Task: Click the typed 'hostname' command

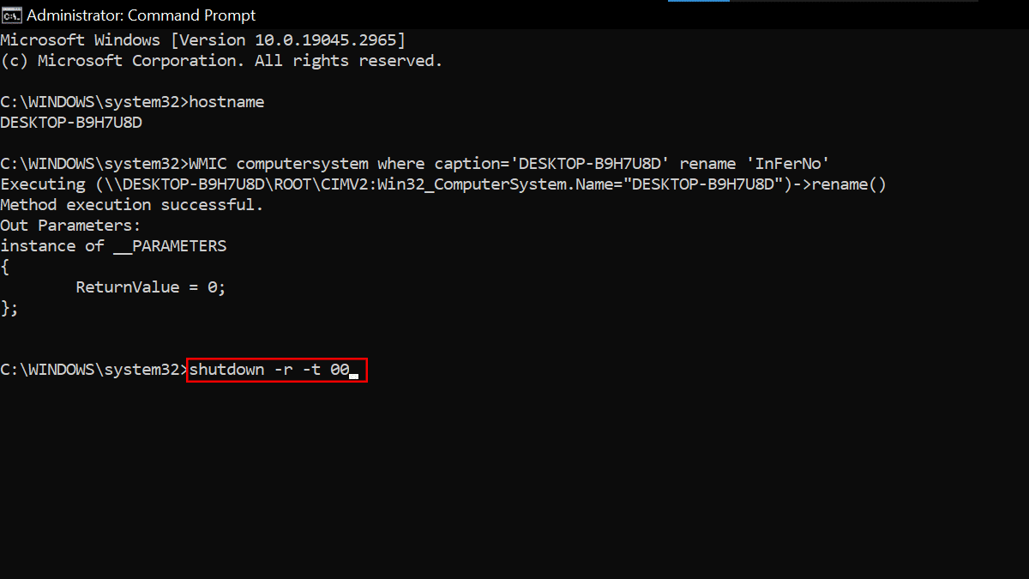Action: pos(226,102)
